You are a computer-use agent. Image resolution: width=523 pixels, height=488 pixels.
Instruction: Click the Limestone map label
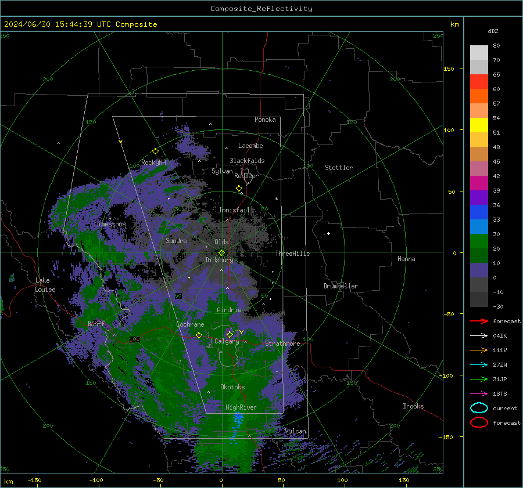click(x=110, y=224)
